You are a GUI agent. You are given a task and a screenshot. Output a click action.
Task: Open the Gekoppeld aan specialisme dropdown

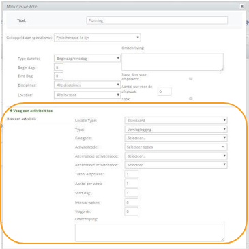98,38
